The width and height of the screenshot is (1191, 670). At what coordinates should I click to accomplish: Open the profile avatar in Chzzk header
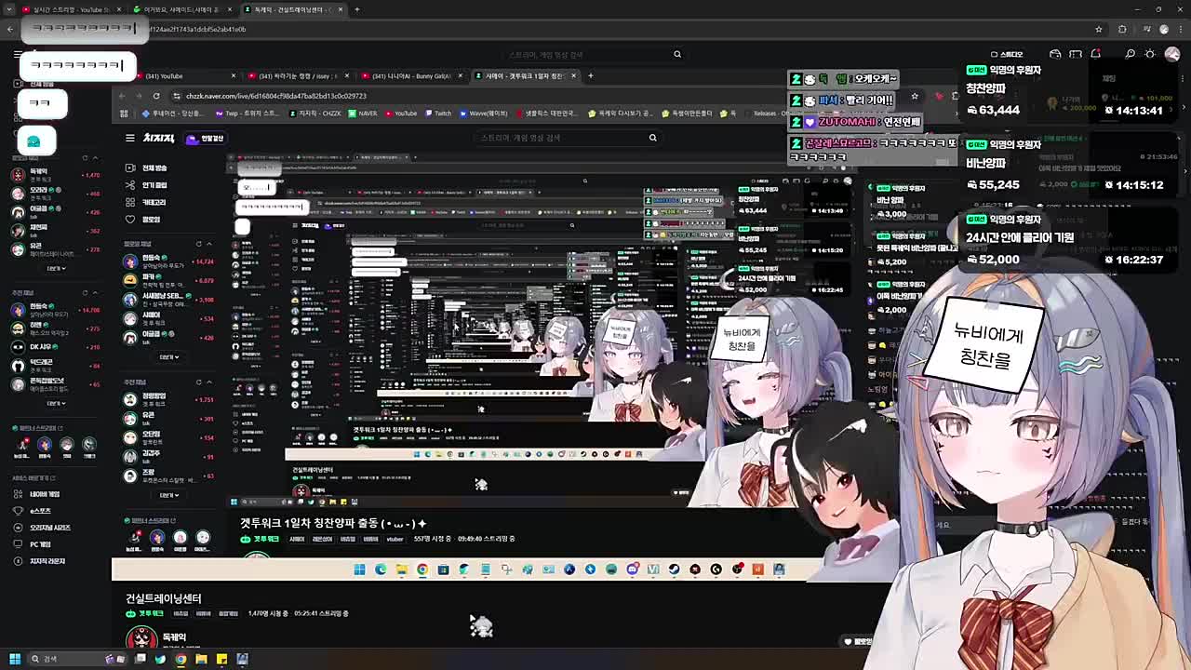tap(1171, 54)
